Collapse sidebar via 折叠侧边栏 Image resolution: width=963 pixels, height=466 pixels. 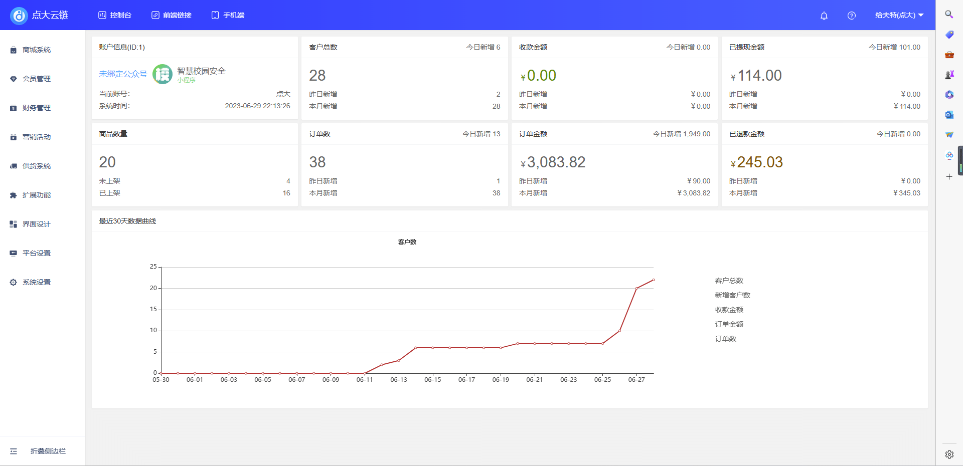pyautogui.click(x=38, y=451)
